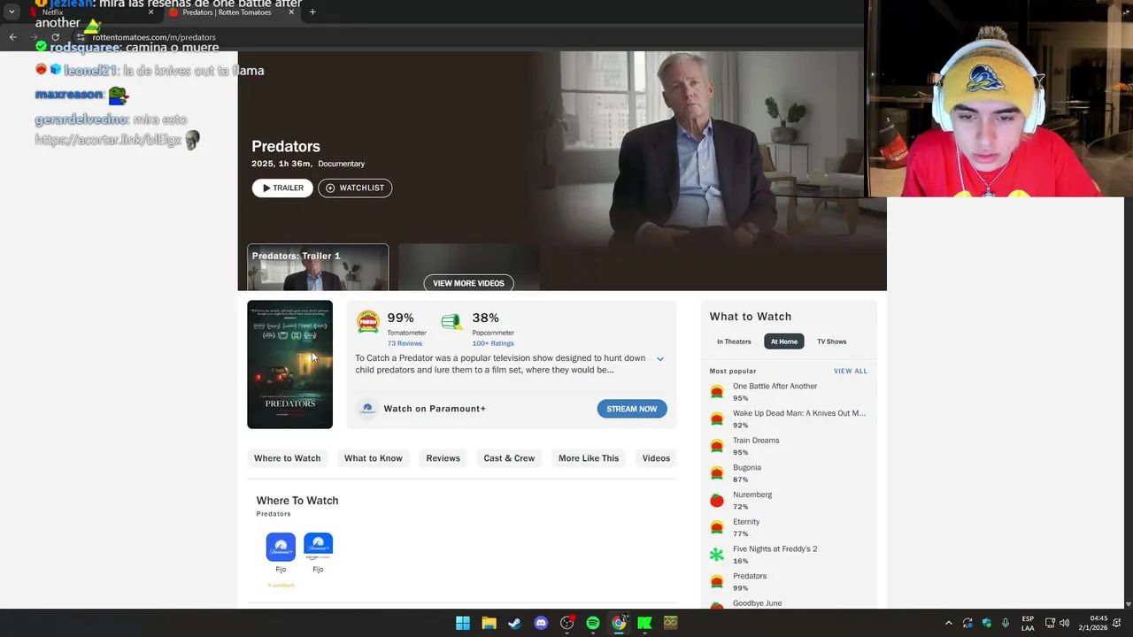The width and height of the screenshot is (1133, 637).
Task: Open Eternity listing
Action: coord(746,522)
